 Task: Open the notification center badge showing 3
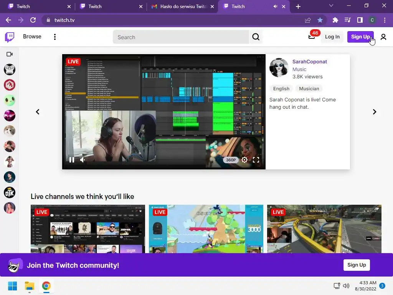pos(382,286)
